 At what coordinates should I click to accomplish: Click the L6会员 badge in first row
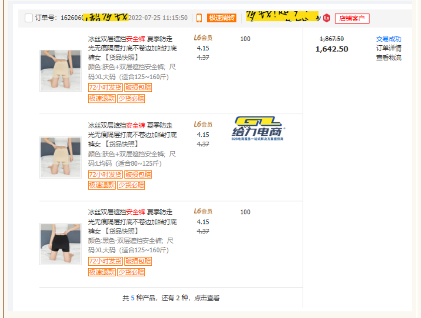coord(203,38)
